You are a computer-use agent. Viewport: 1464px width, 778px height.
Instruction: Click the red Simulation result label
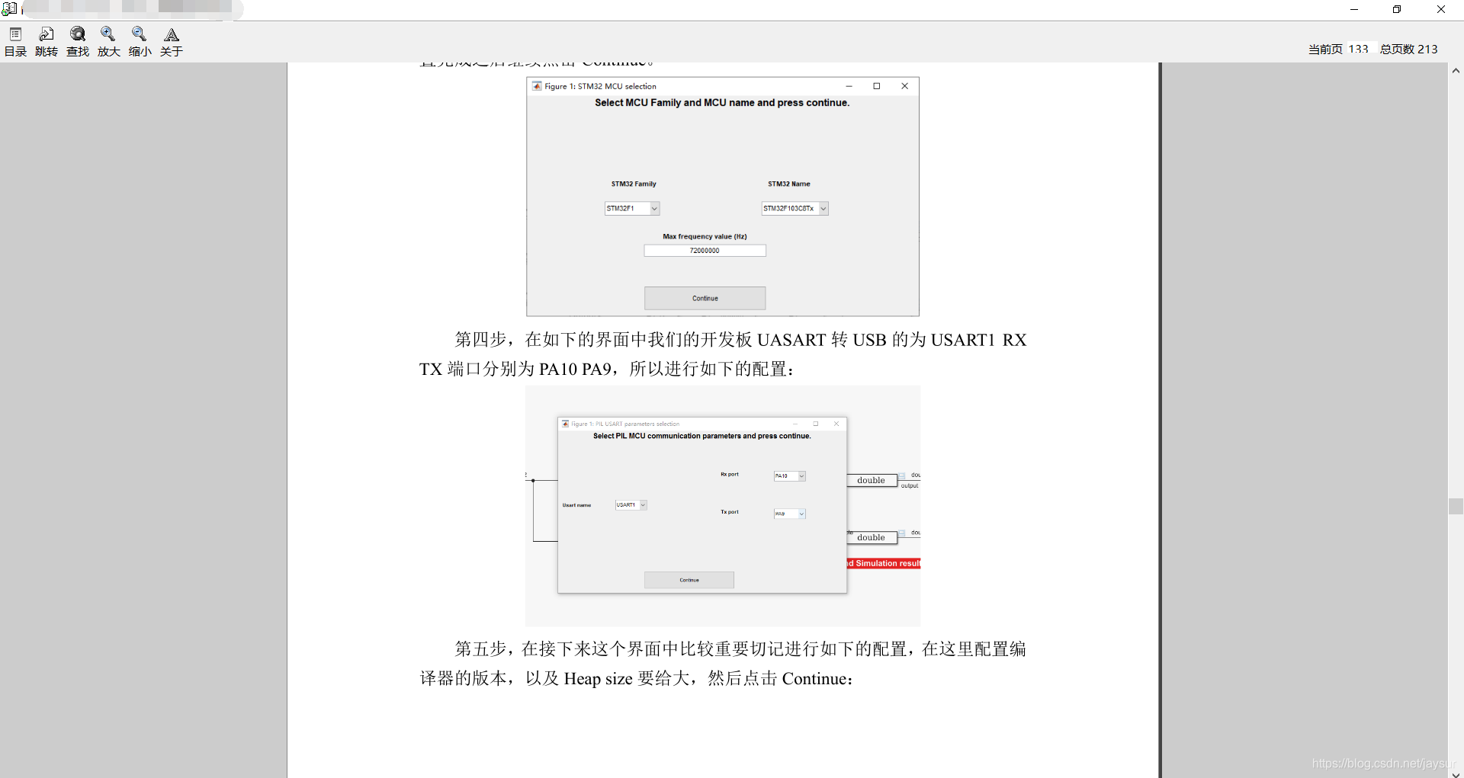point(884,563)
